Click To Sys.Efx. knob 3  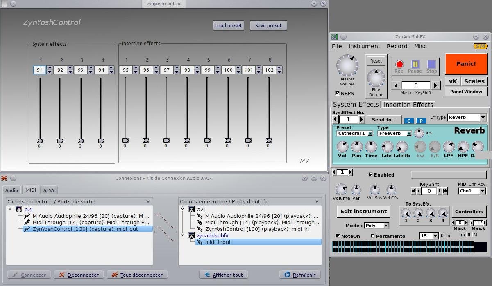(431, 213)
